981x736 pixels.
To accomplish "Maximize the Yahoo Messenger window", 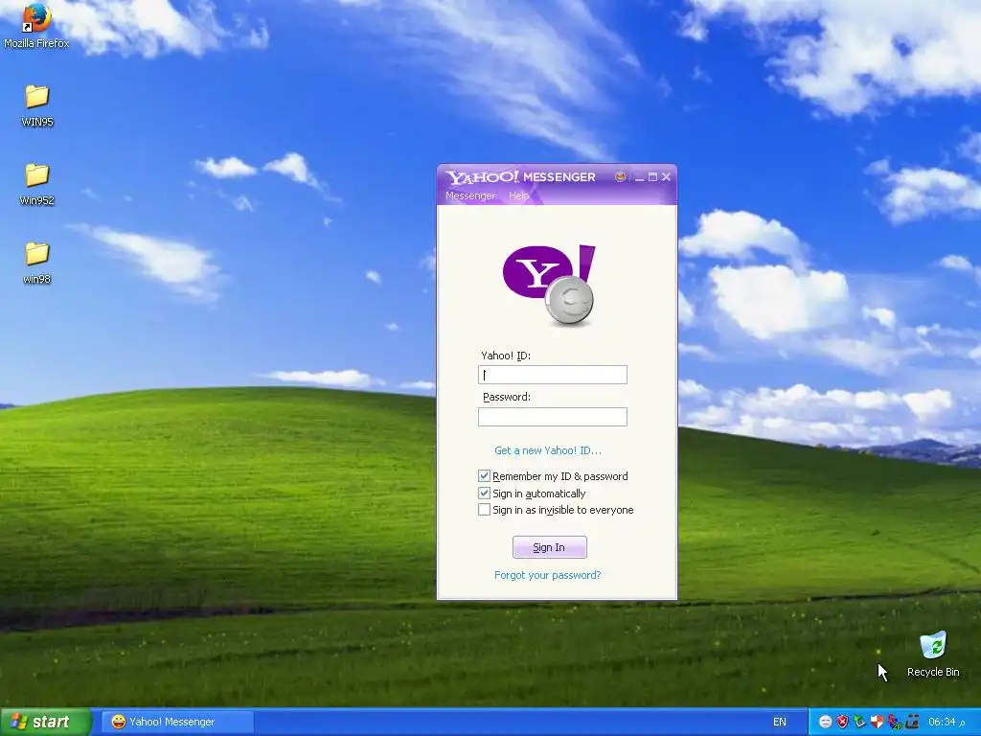I will [x=652, y=177].
